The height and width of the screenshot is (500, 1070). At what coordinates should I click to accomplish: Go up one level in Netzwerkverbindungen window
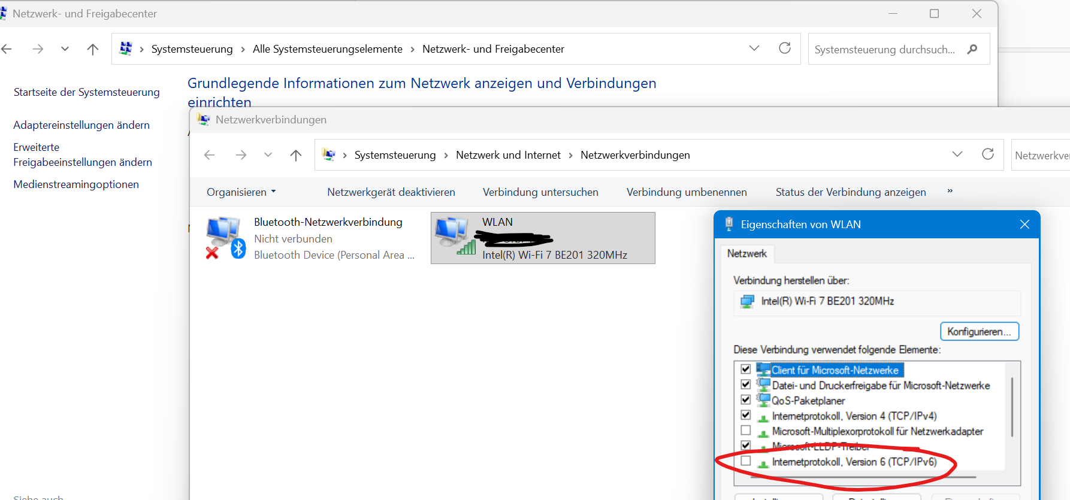click(x=295, y=155)
